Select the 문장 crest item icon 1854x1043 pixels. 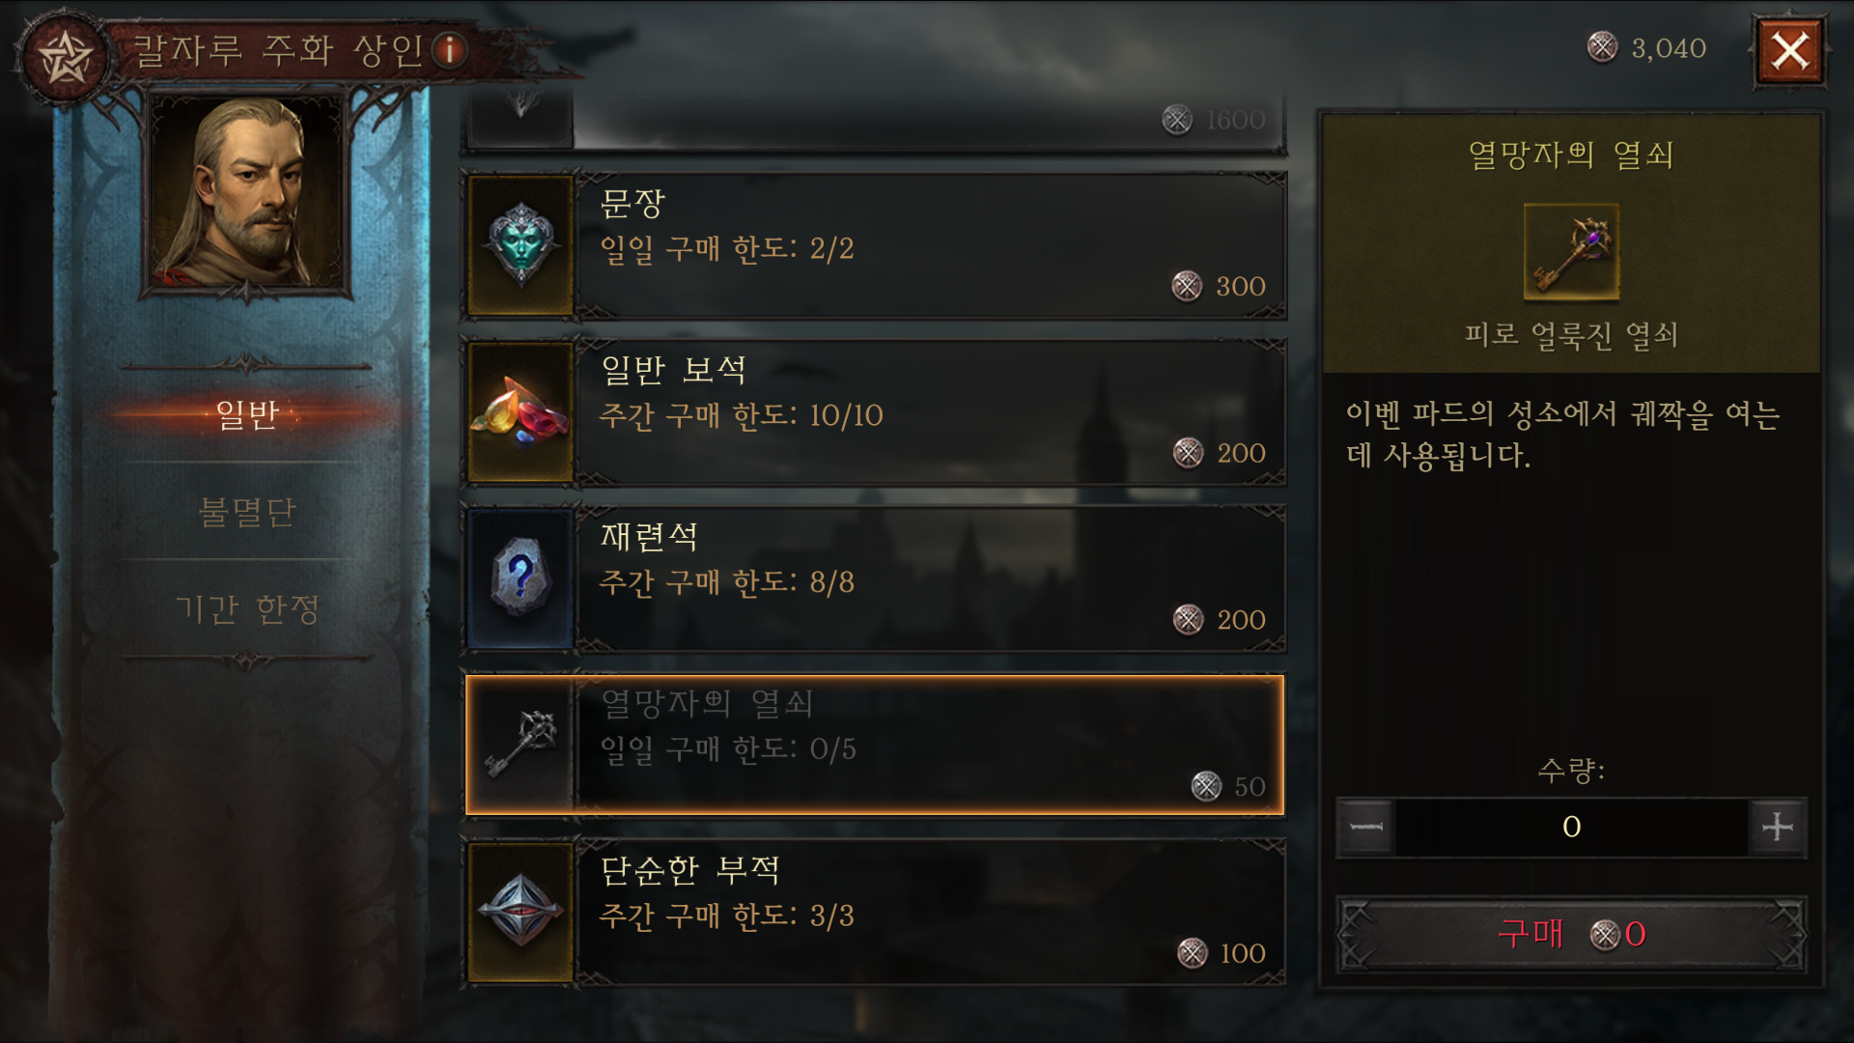520,246
